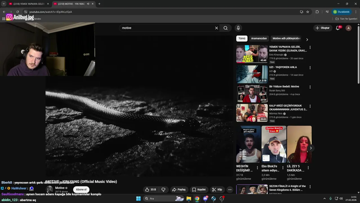This screenshot has width=360, height=203.
Task: Open the Windows Start menu
Action: pyautogui.click(x=138, y=198)
